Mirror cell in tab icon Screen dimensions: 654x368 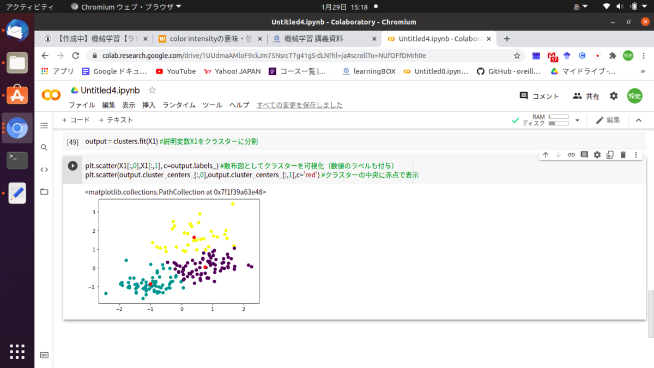(610, 155)
